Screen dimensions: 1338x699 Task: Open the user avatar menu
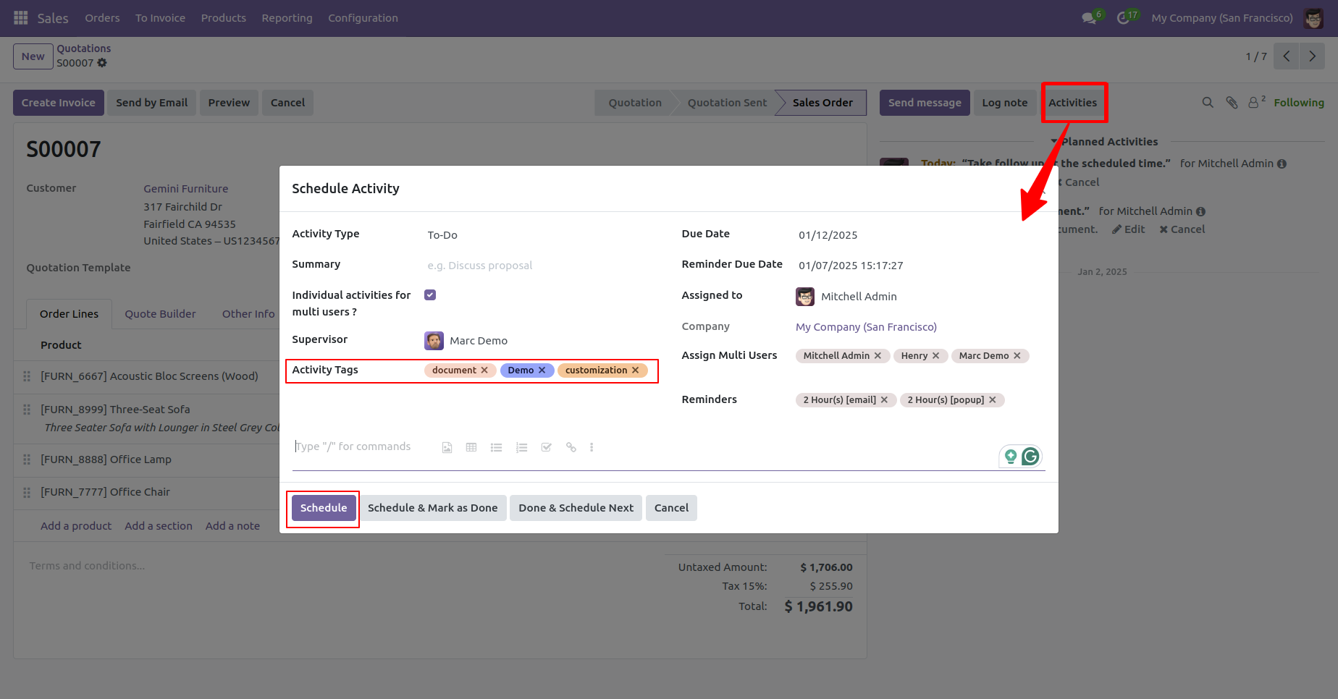(x=1313, y=18)
